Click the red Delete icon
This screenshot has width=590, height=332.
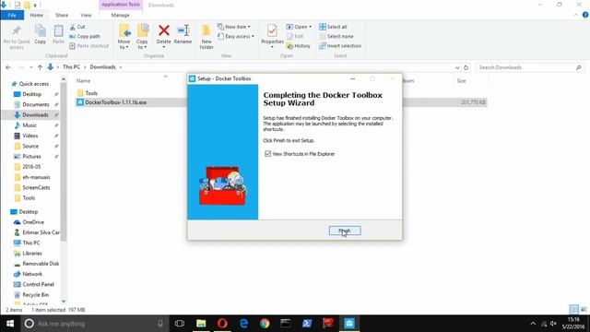[x=164, y=30]
